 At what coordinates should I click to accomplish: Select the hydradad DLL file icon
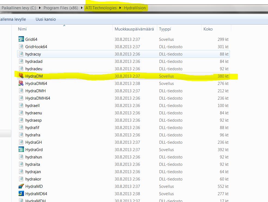(21, 61)
